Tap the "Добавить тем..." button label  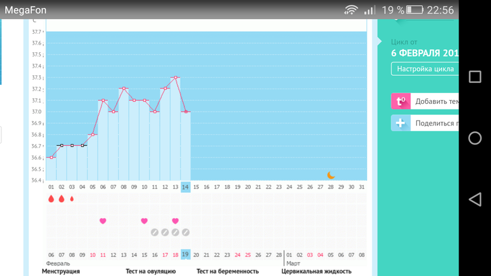click(436, 101)
